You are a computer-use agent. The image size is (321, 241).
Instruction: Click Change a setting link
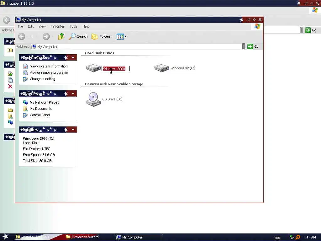click(43, 79)
